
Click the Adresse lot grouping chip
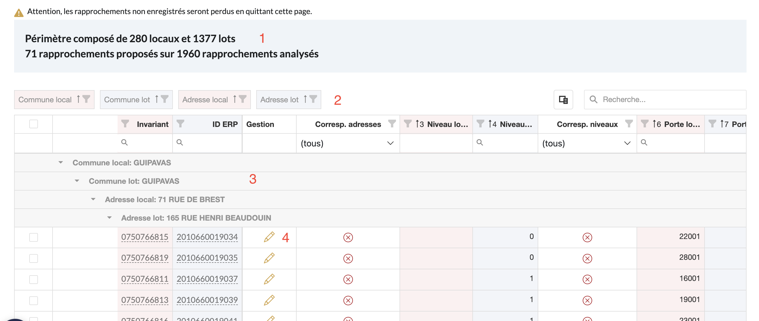[x=279, y=100]
